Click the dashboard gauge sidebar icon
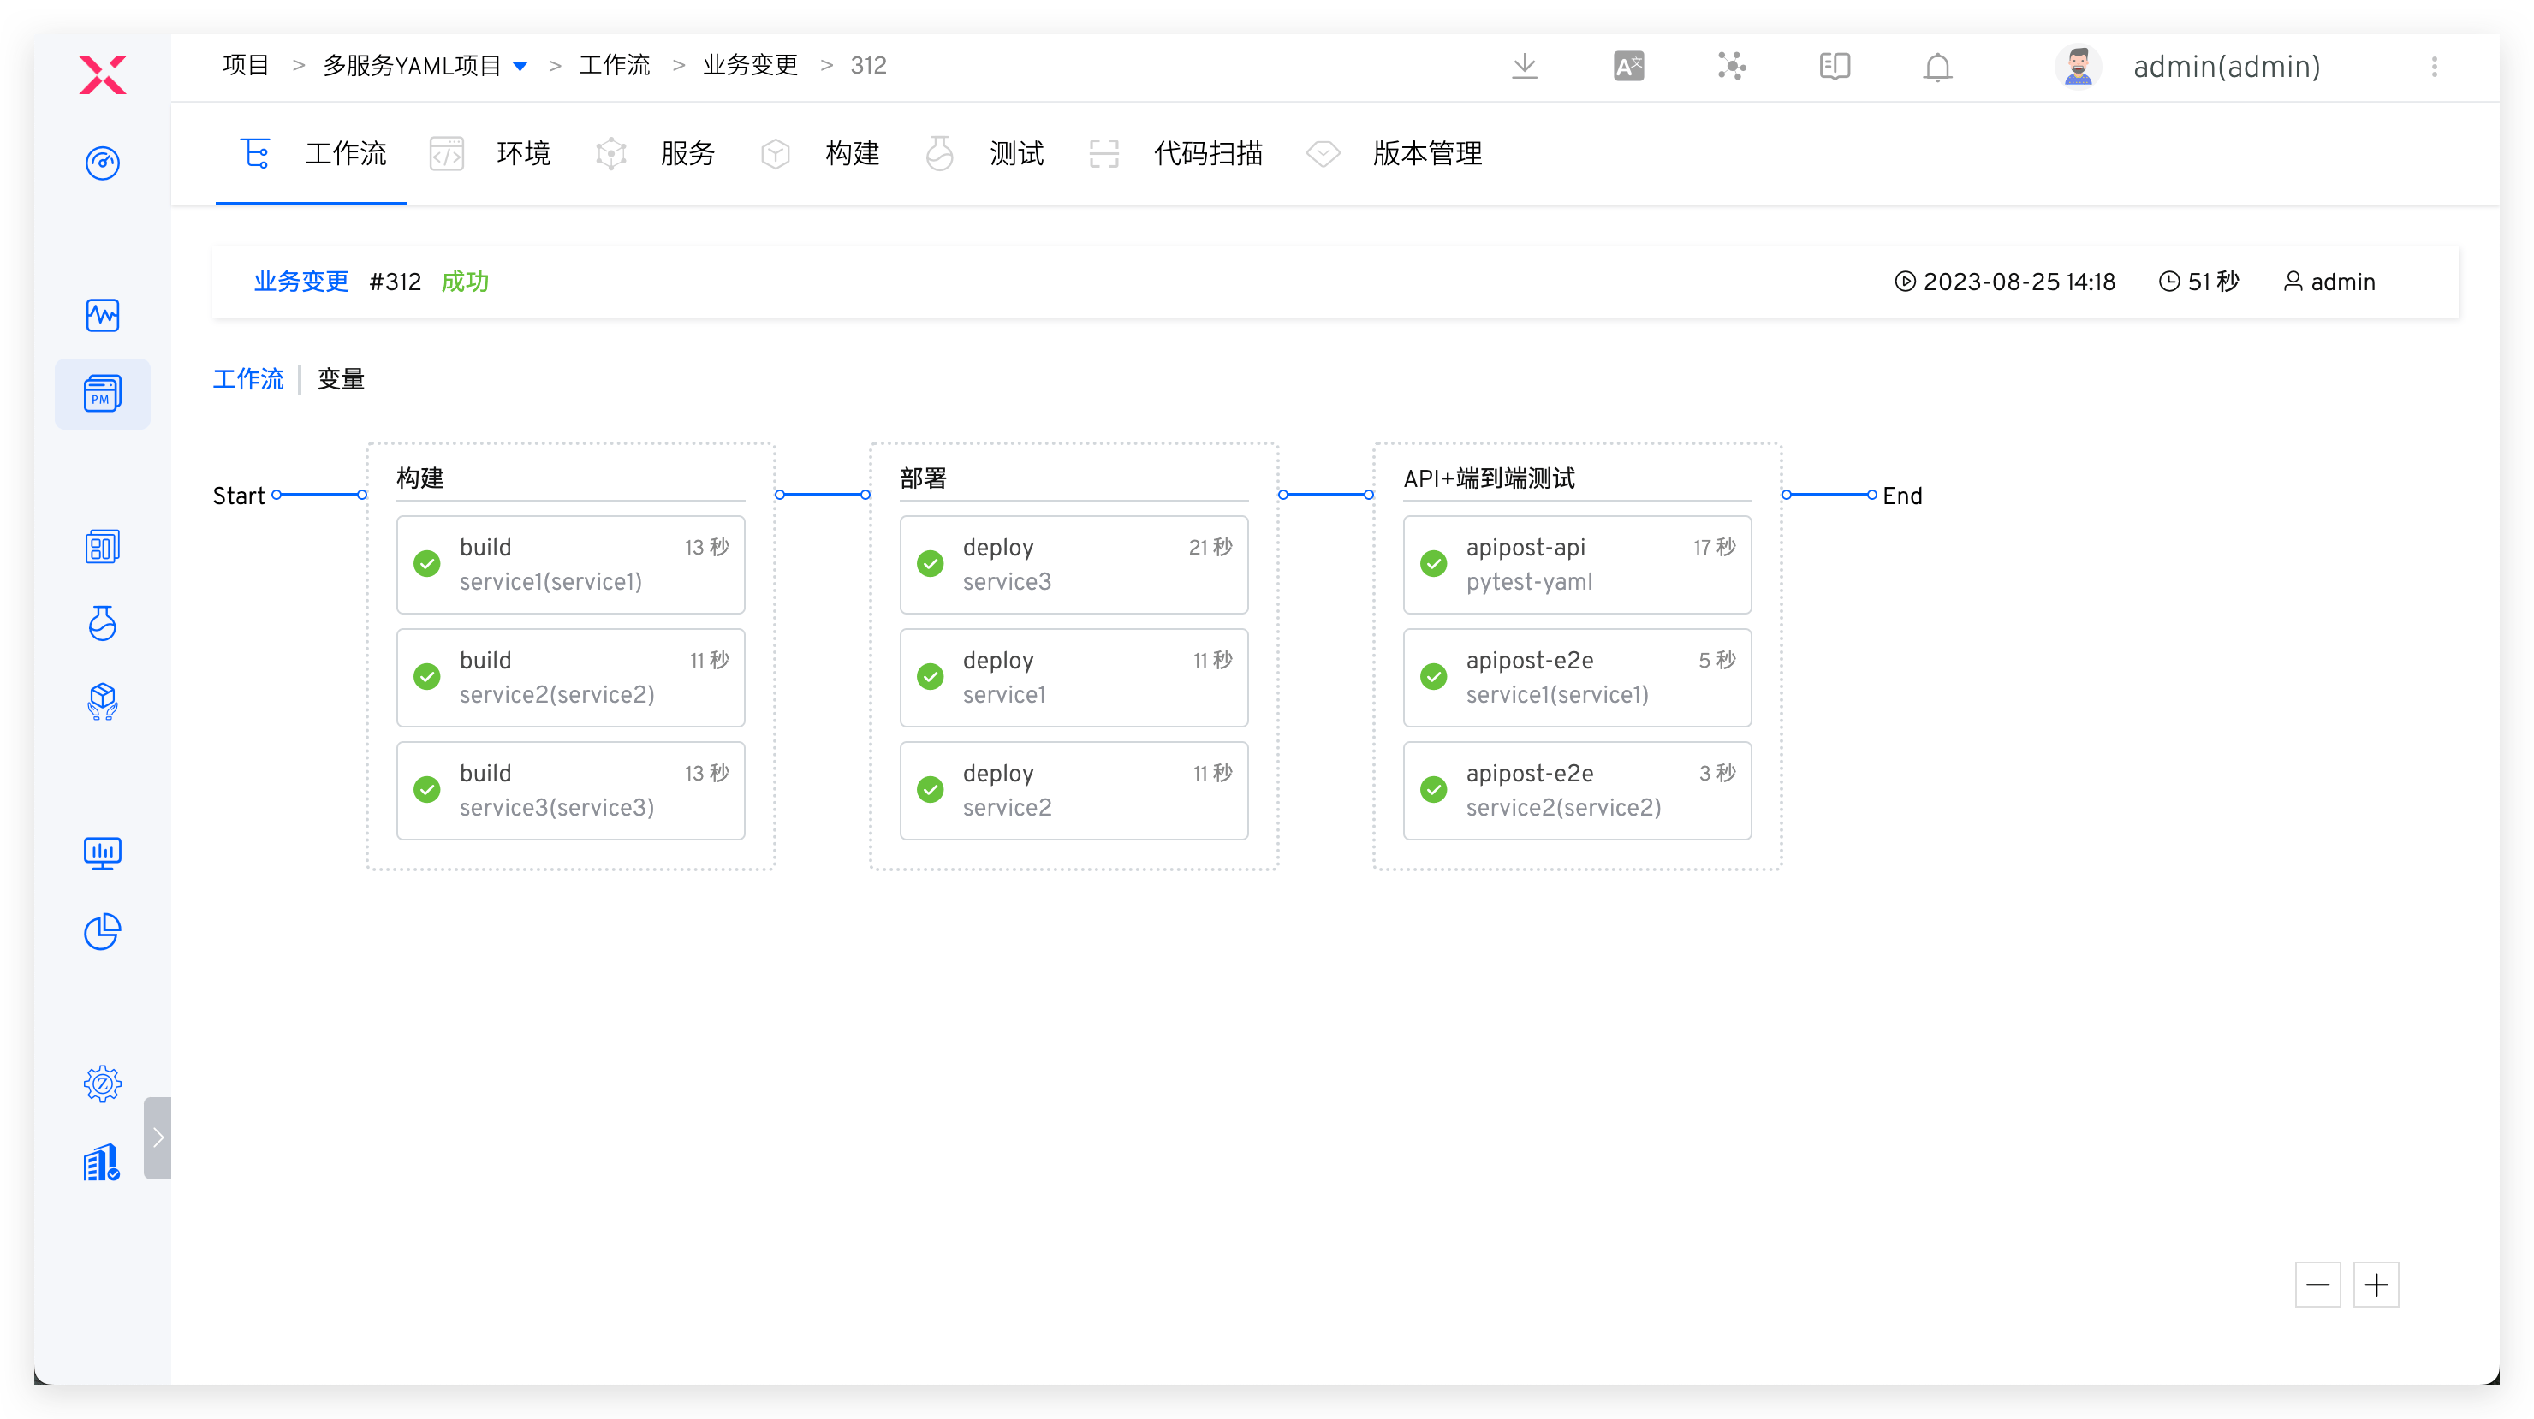2534x1419 pixels. [x=103, y=163]
